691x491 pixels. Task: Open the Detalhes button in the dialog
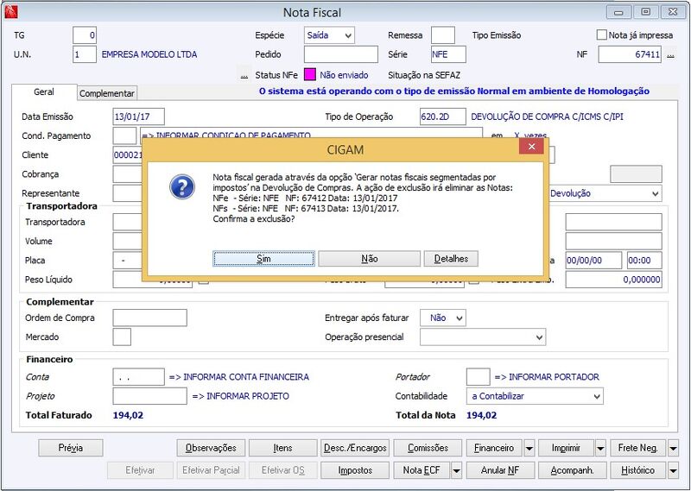tap(451, 259)
